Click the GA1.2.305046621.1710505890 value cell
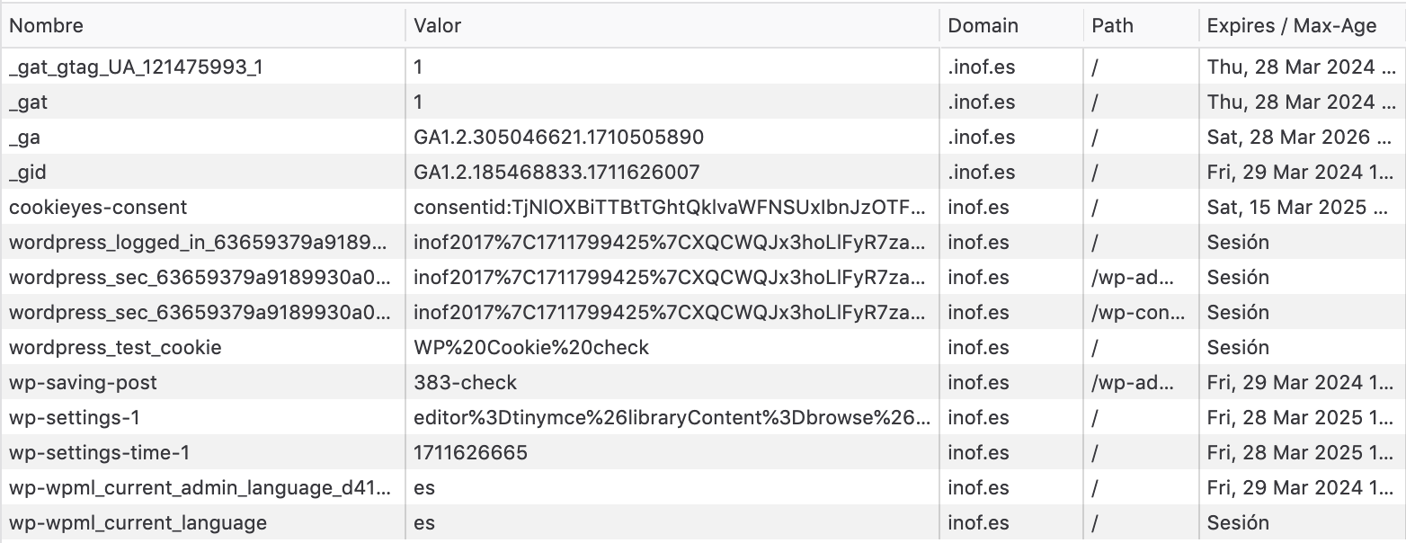Screen dimensions: 1406x543 coord(558,138)
